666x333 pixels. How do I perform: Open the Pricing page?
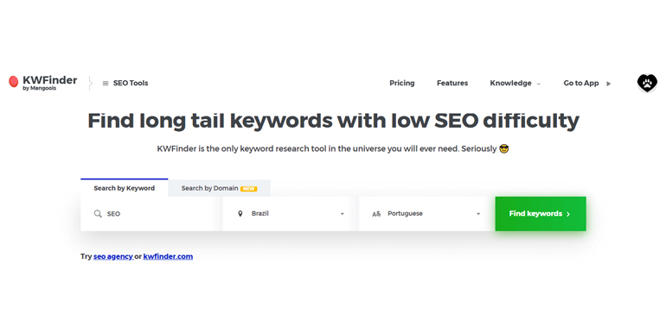click(x=402, y=83)
